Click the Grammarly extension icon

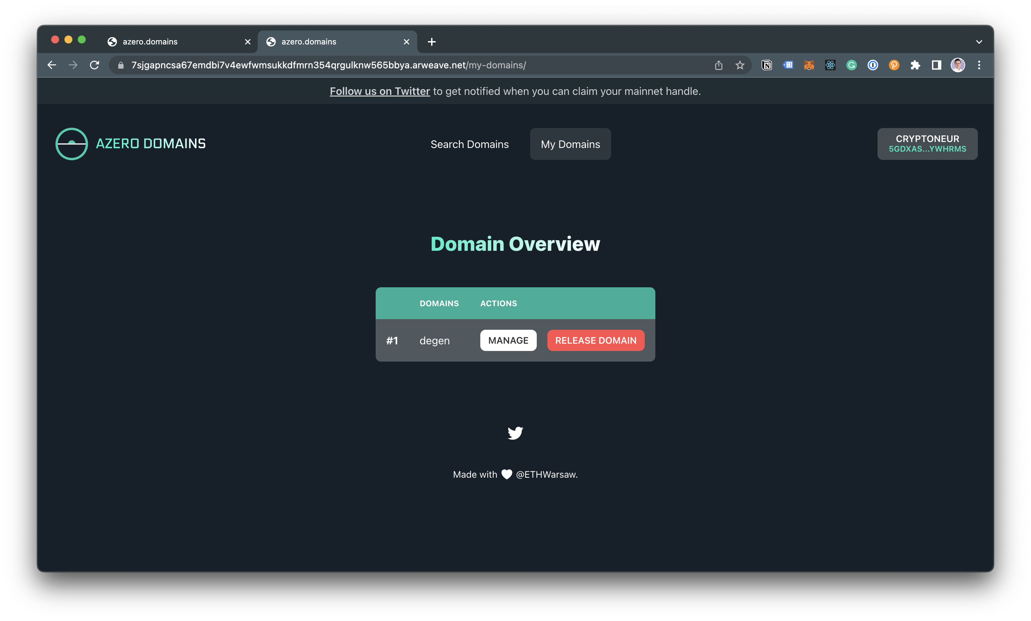[851, 65]
